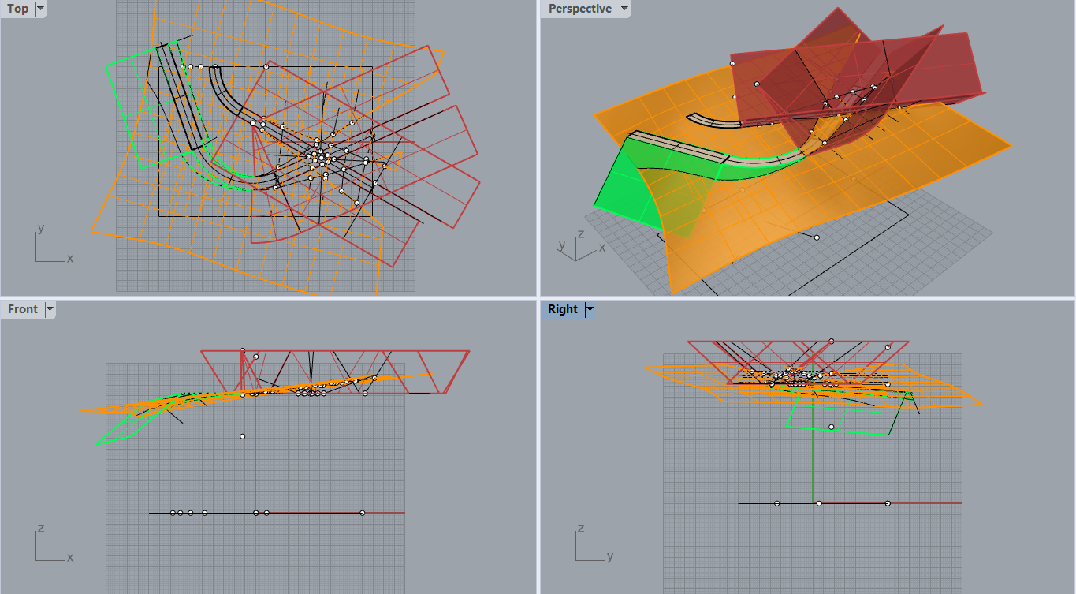
Task: Activate the Right viewport title label
Action: coord(563,309)
